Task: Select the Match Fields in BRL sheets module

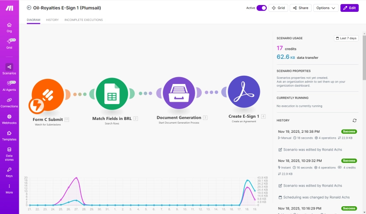Action: (112, 94)
